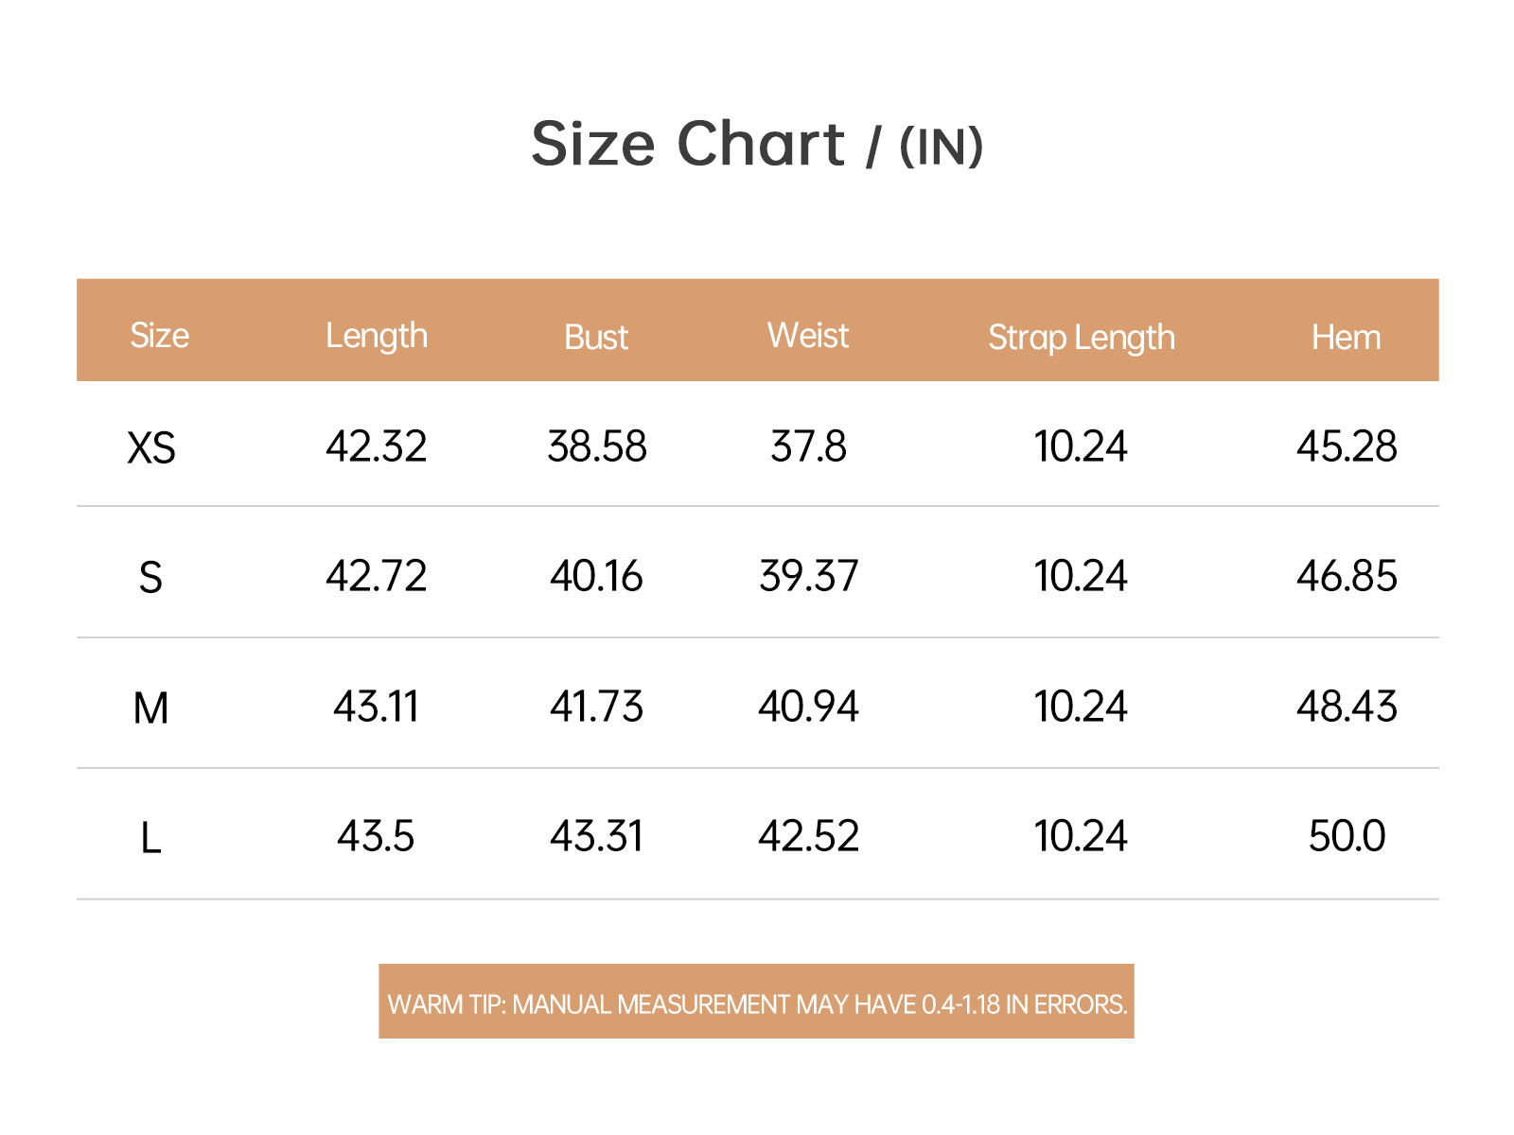
Task: Select the Strap Length column header
Action: (x=1082, y=339)
